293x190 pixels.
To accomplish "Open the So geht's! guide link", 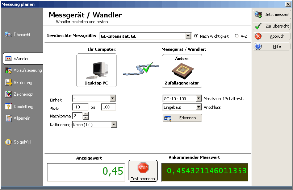I will pos(22,142).
